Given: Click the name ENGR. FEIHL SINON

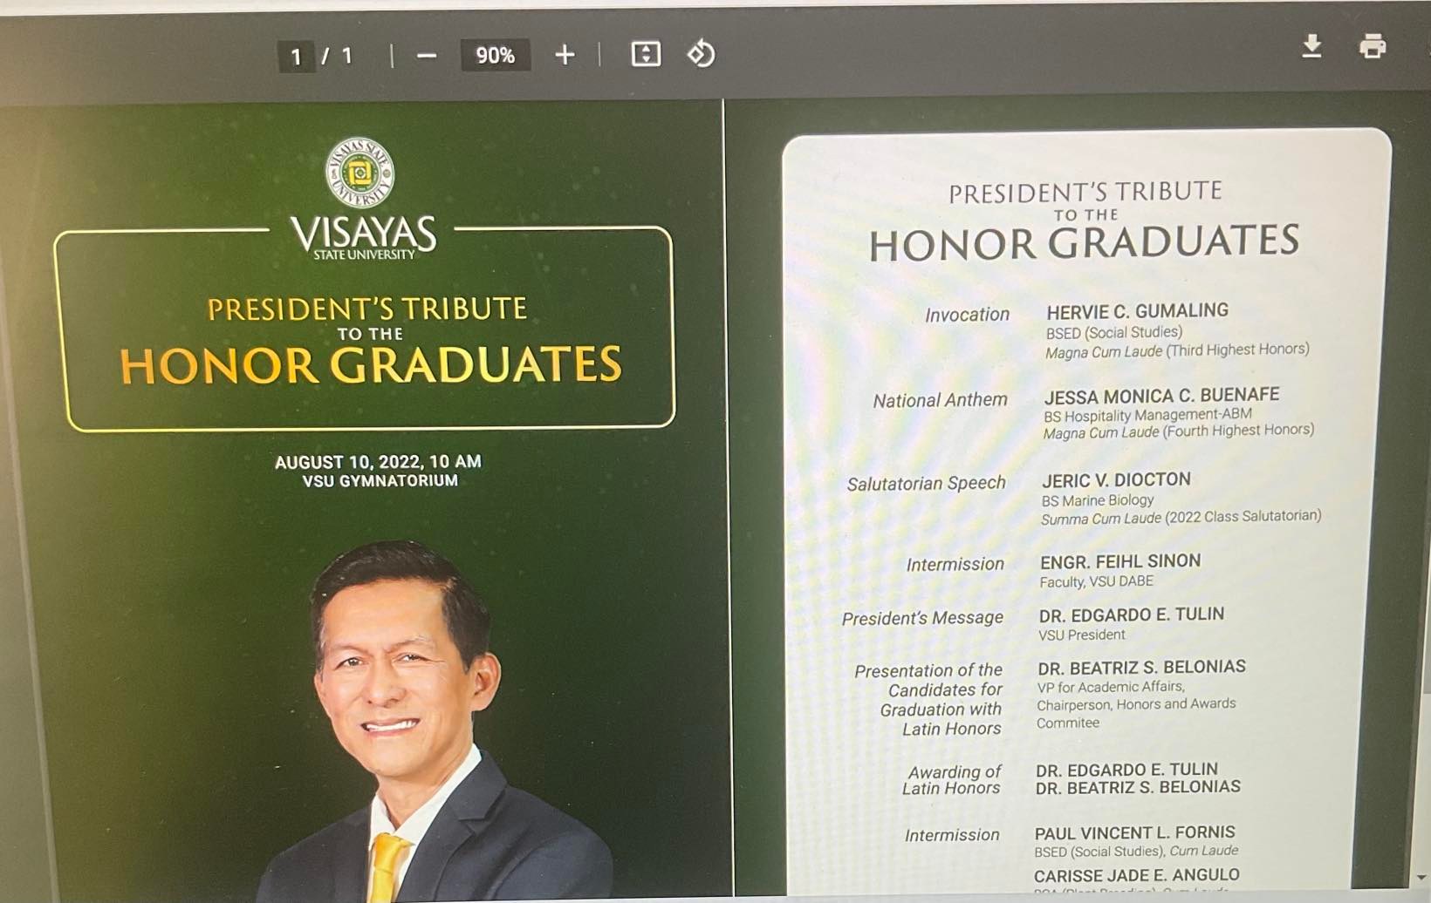Looking at the screenshot, I should click(1119, 561).
